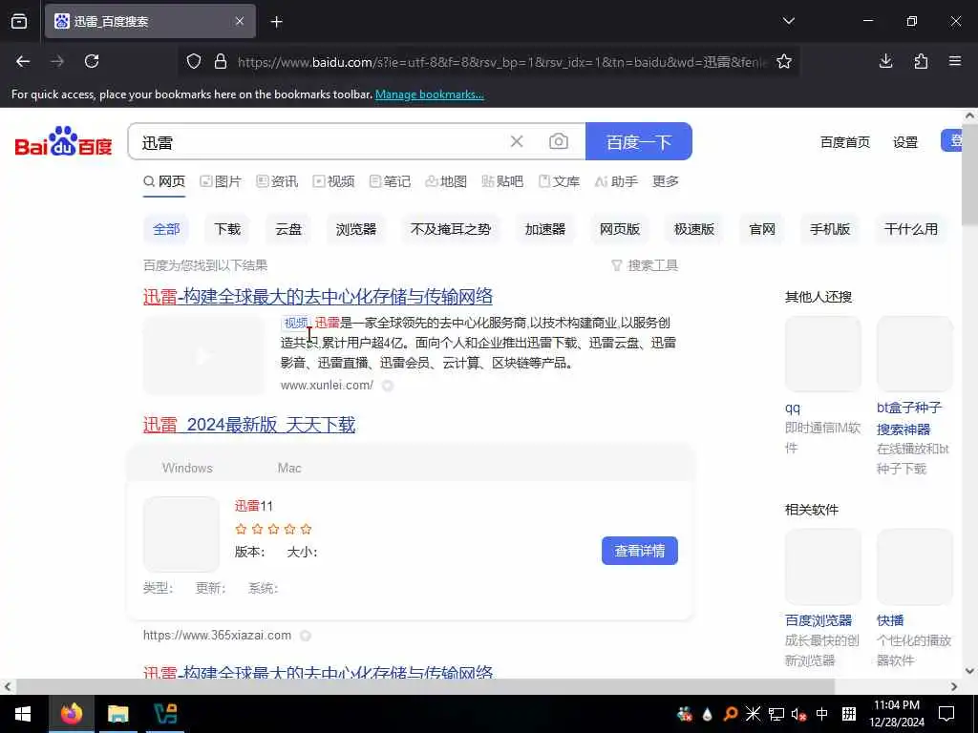Open 百度浏览器 related software link
The height and width of the screenshot is (733, 978).
tap(819, 620)
